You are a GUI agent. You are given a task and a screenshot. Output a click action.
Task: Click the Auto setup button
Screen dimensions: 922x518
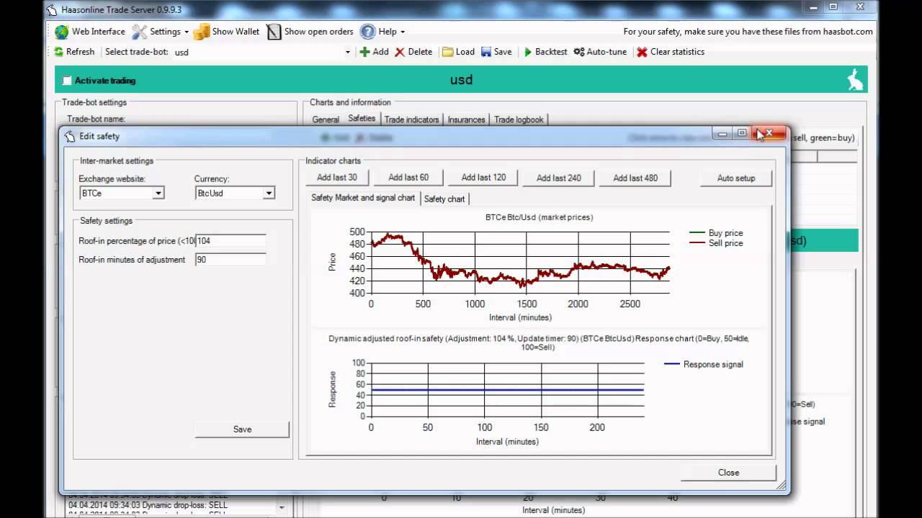[x=736, y=178]
